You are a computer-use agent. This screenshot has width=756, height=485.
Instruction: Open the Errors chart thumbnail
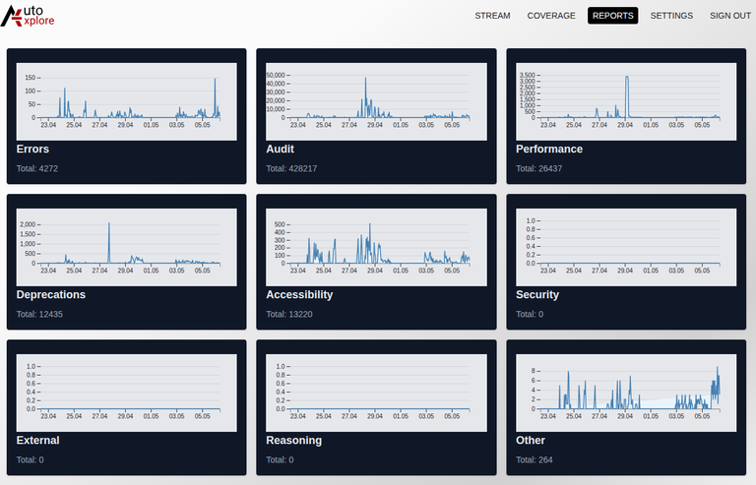pos(126,100)
